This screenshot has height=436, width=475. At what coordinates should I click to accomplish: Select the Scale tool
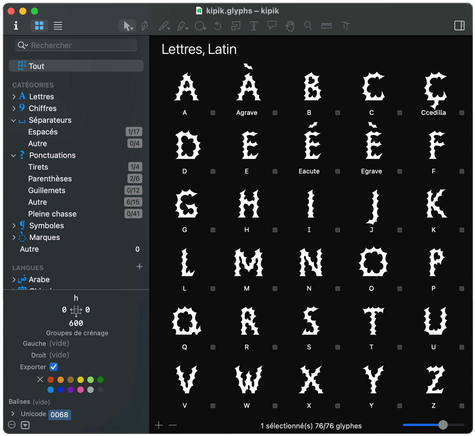236,26
